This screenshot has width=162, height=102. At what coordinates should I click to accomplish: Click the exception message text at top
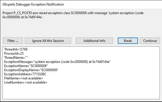coord(73,15)
